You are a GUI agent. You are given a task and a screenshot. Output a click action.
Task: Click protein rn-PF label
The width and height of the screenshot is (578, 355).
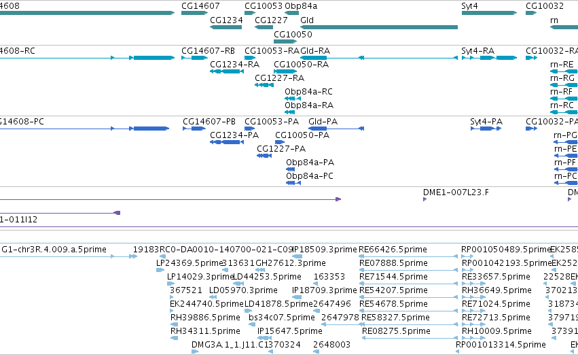point(564,163)
